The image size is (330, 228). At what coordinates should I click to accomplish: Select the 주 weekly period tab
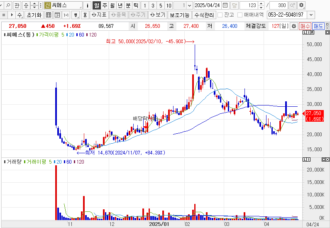coord(105,5)
